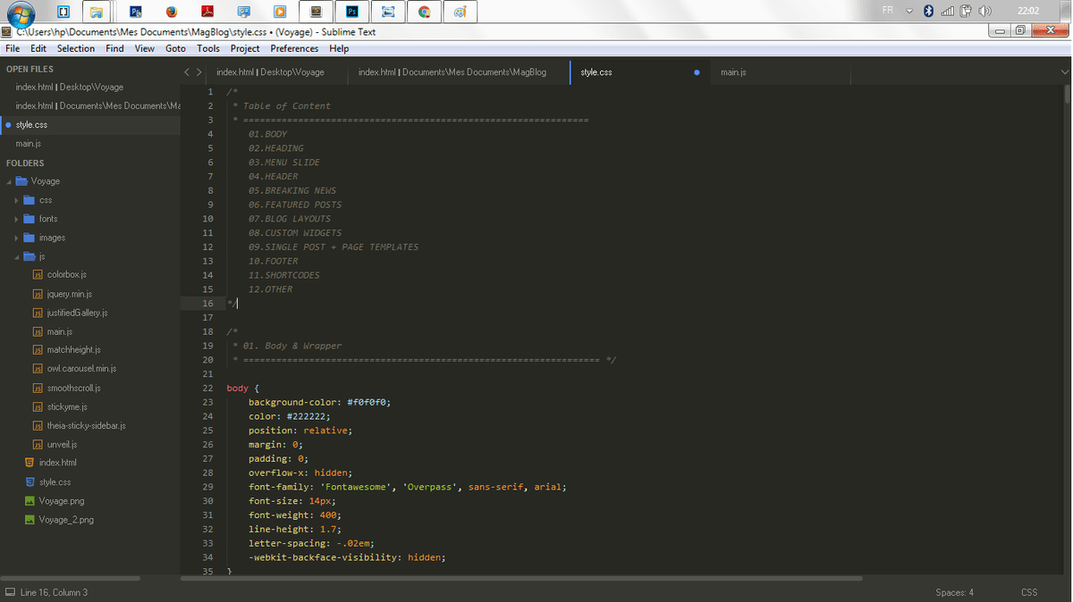This screenshot has height=602, width=1073.
Task: Click the CSS syntax selector in status bar
Action: (1028, 592)
